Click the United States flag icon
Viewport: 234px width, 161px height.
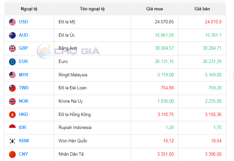point(12,22)
